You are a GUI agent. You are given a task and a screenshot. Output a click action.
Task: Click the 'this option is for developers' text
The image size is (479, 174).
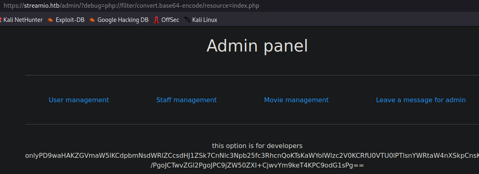(257, 146)
